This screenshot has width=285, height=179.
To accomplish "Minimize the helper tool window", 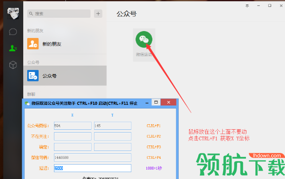I will click(147, 103).
